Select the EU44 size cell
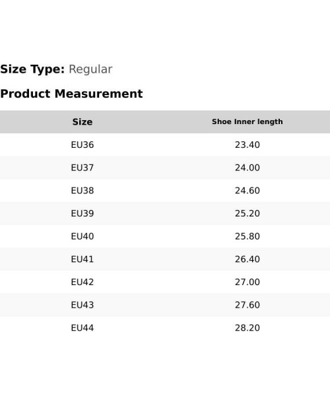Viewport: 330px width, 396px height. (x=82, y=328)
